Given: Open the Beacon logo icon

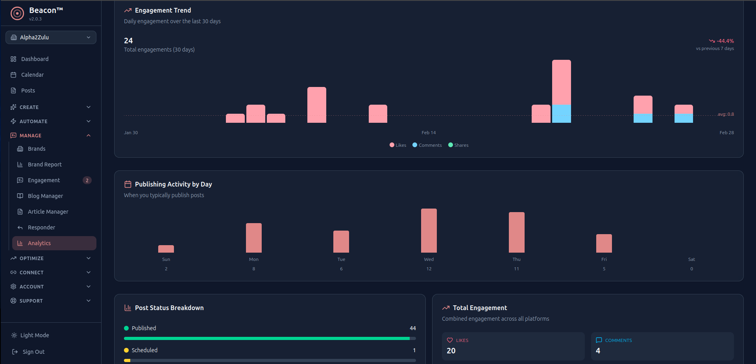Looking at the screenshot, I should (x=17, y=13).
